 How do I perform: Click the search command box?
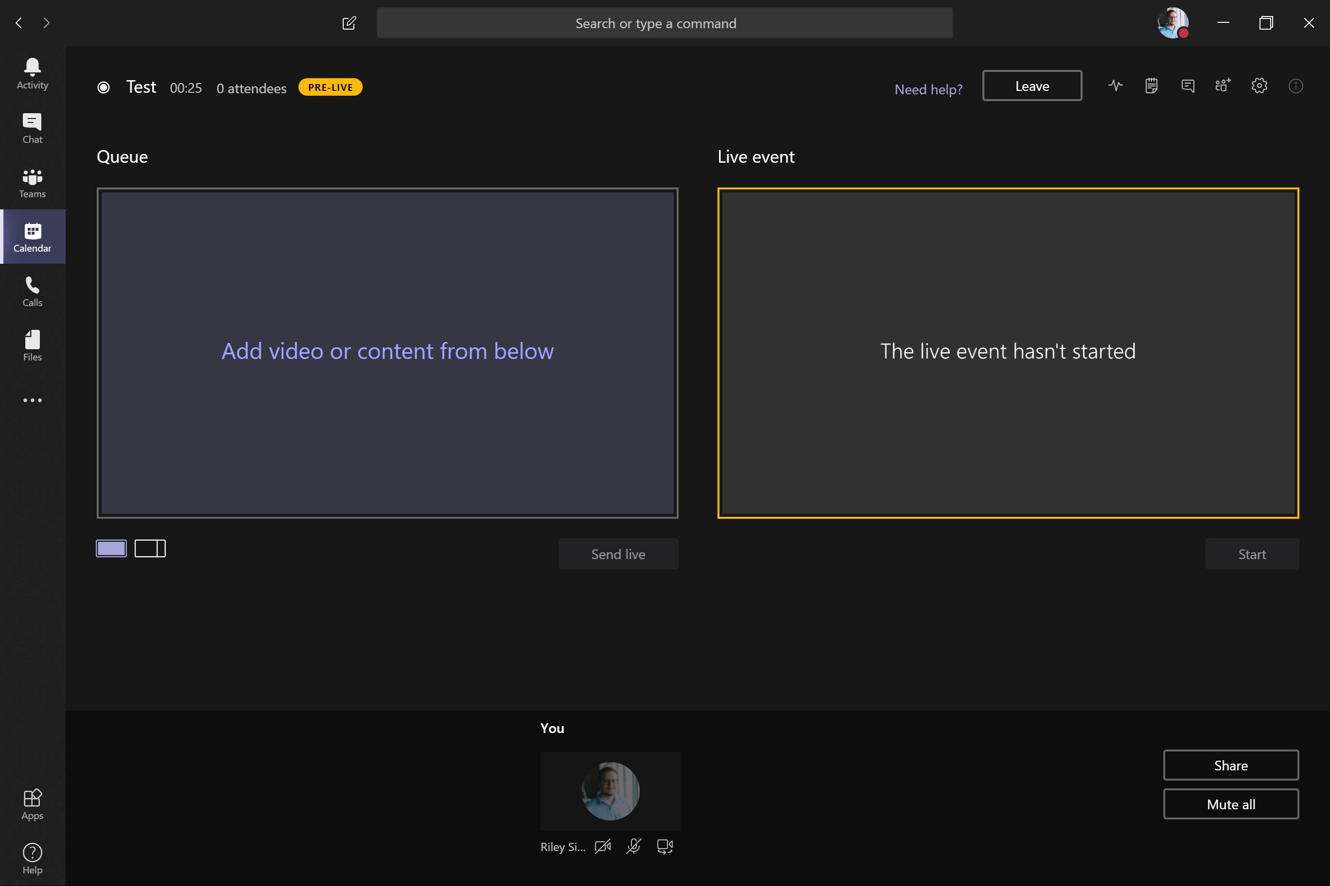pyautogui.click(x=665, y=23)
